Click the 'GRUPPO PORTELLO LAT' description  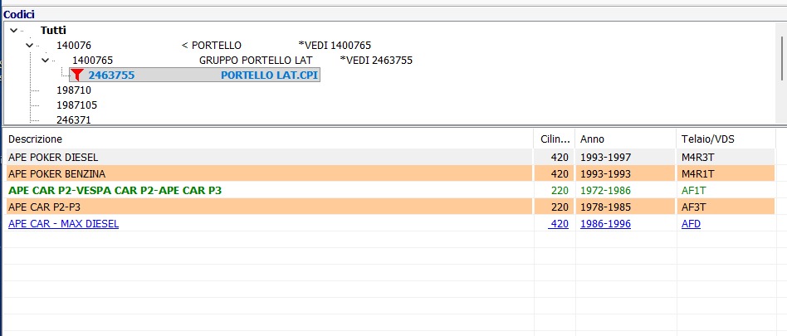coord(256,61)
